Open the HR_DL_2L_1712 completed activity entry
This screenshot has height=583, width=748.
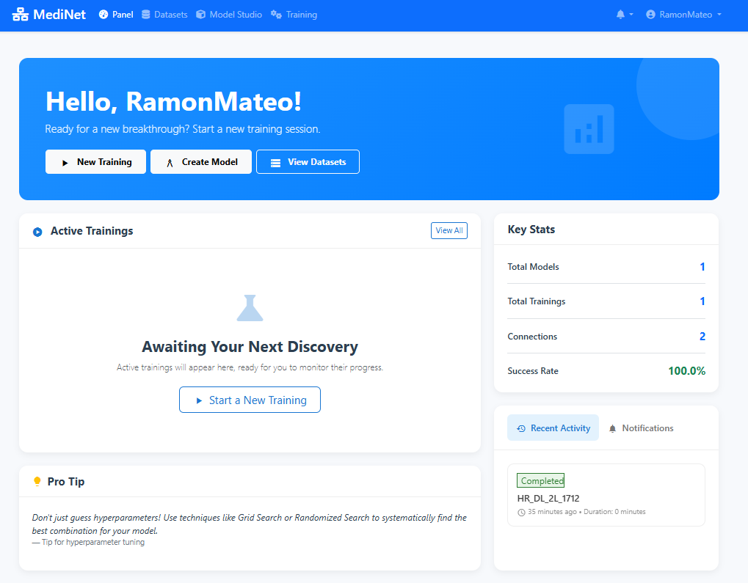tap(606, 495)
